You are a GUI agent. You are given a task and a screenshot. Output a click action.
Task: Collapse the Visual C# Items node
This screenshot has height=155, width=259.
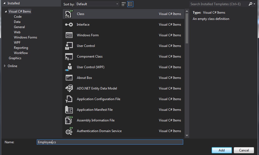pos(6,11)
